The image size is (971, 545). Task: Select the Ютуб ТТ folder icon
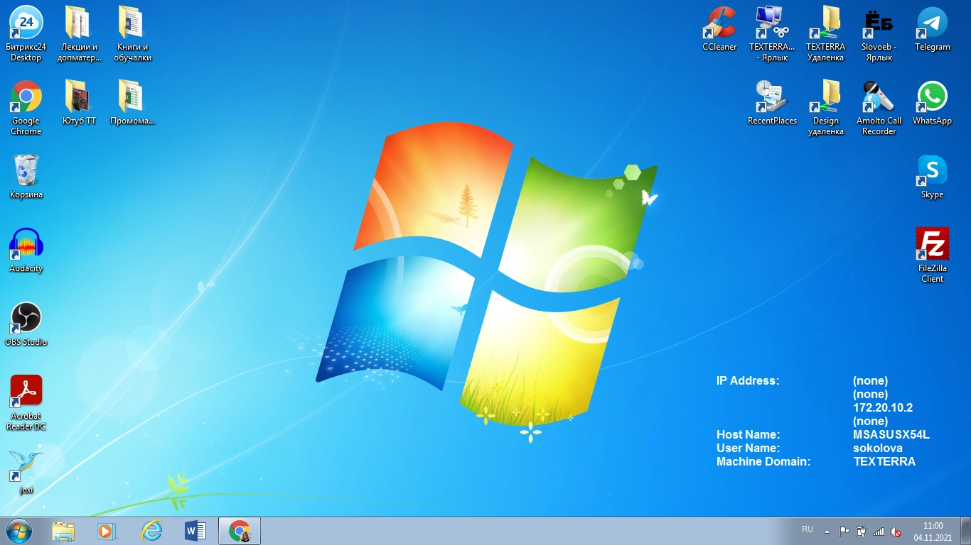coord(79,102)
